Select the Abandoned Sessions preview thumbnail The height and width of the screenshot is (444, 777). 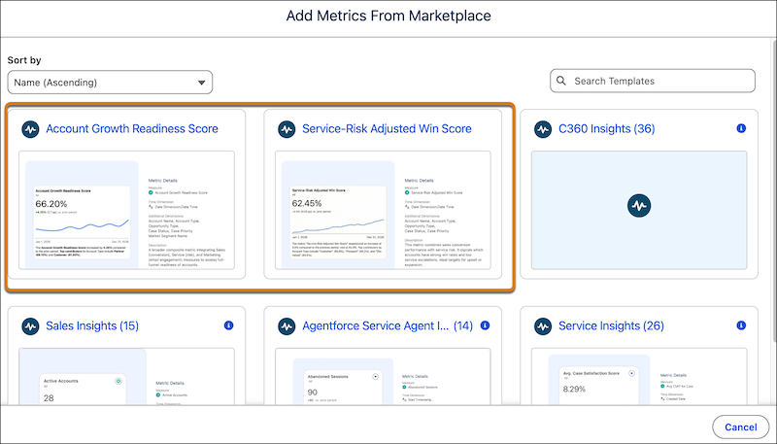click(383, 377)
